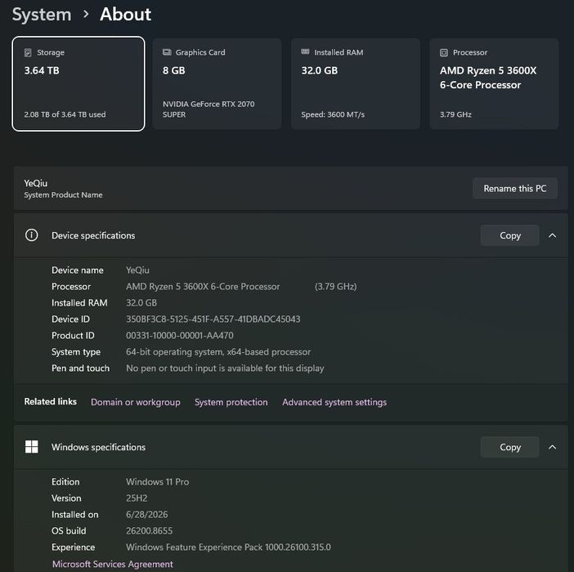Open the Graphics Card 8 GB card
The width and height of the screenshot is (574, 572).
tap(217, 83)
